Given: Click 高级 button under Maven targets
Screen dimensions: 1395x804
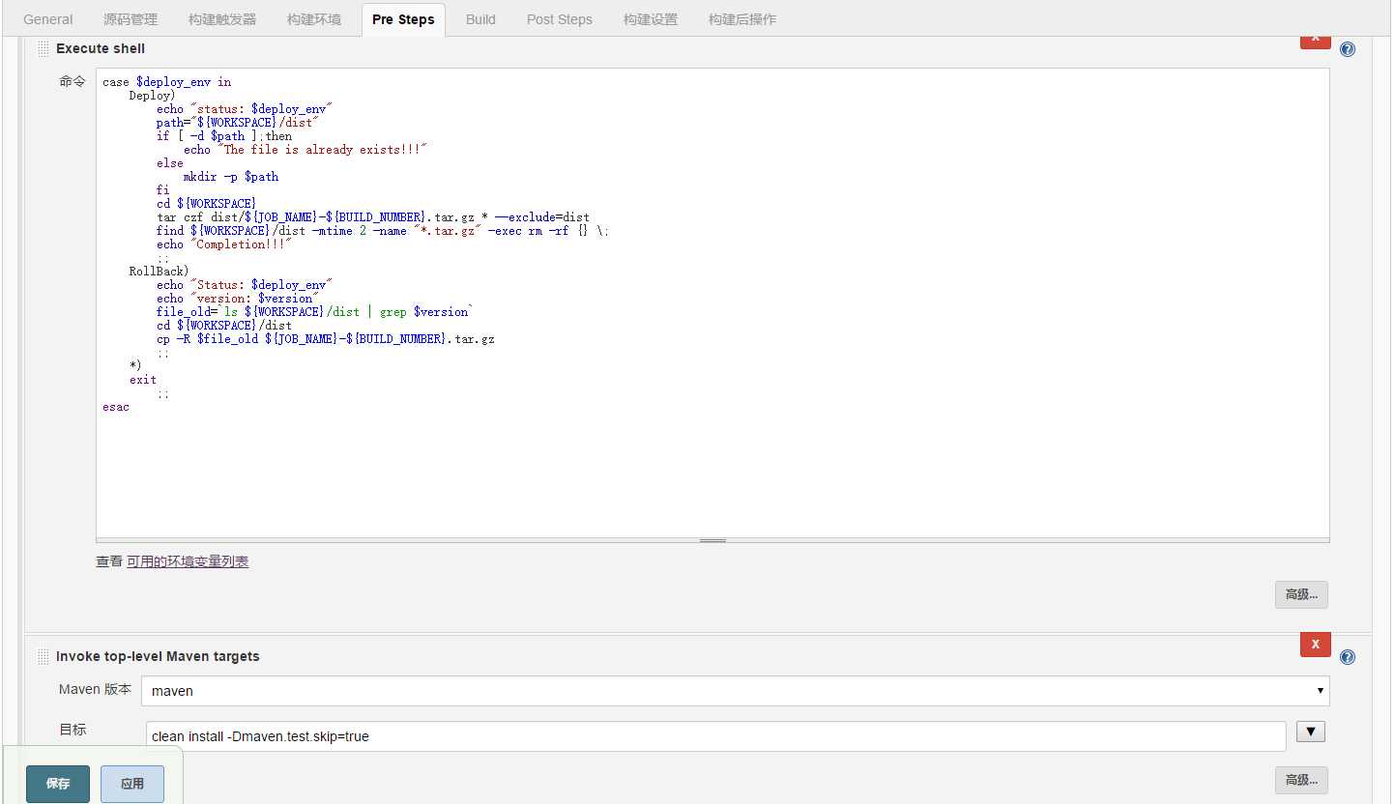Looking at the screenshot, I should point(1301,780).
